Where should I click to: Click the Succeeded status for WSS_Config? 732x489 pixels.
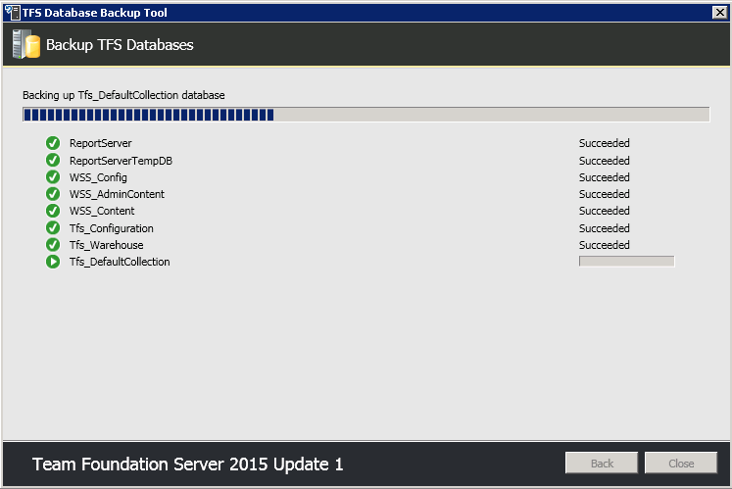[604, 177]
